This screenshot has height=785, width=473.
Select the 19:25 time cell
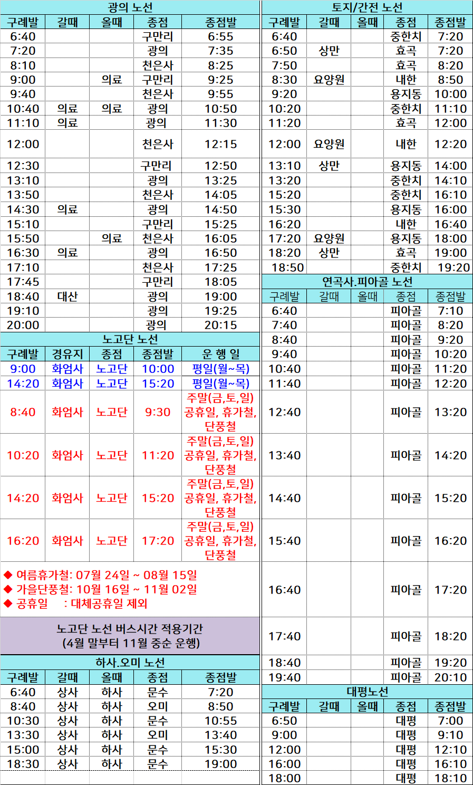click(220, 311)
